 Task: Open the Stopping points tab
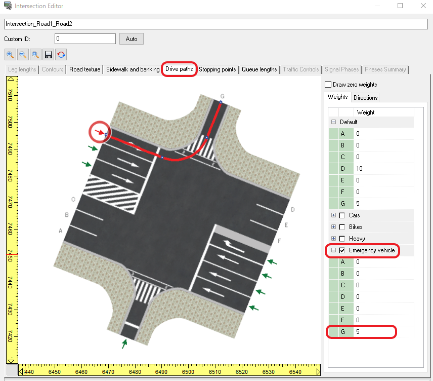(x=218, y=69)
